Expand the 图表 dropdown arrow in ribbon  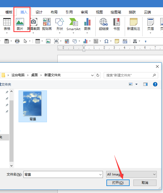[x=87, y=33]
